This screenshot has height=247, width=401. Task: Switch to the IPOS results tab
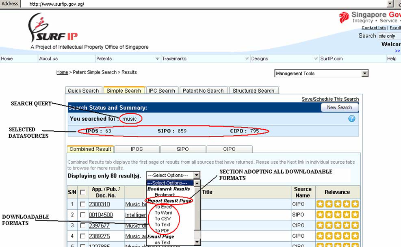137,149
